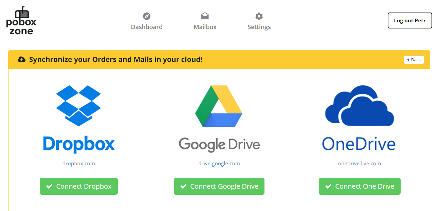Click the OneDrive cloud logo
This screenshot has width=439, height=211.
360,106
